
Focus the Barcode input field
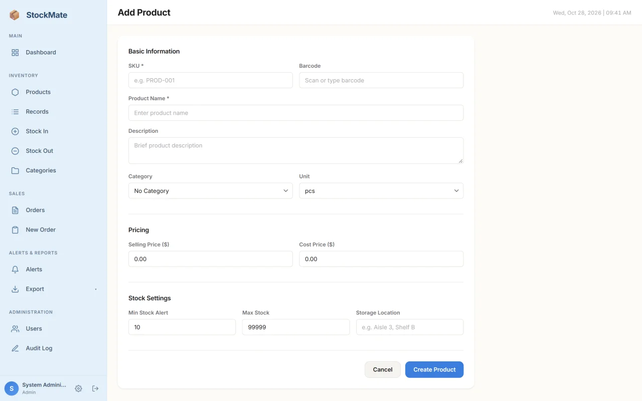click(x=381, y=80)
